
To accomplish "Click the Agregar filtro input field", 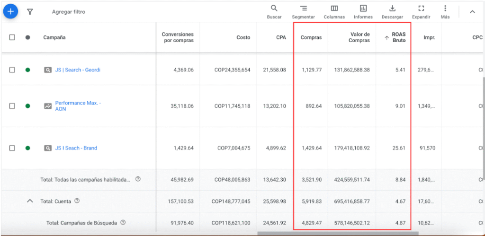I will click(x=69, y=12).
